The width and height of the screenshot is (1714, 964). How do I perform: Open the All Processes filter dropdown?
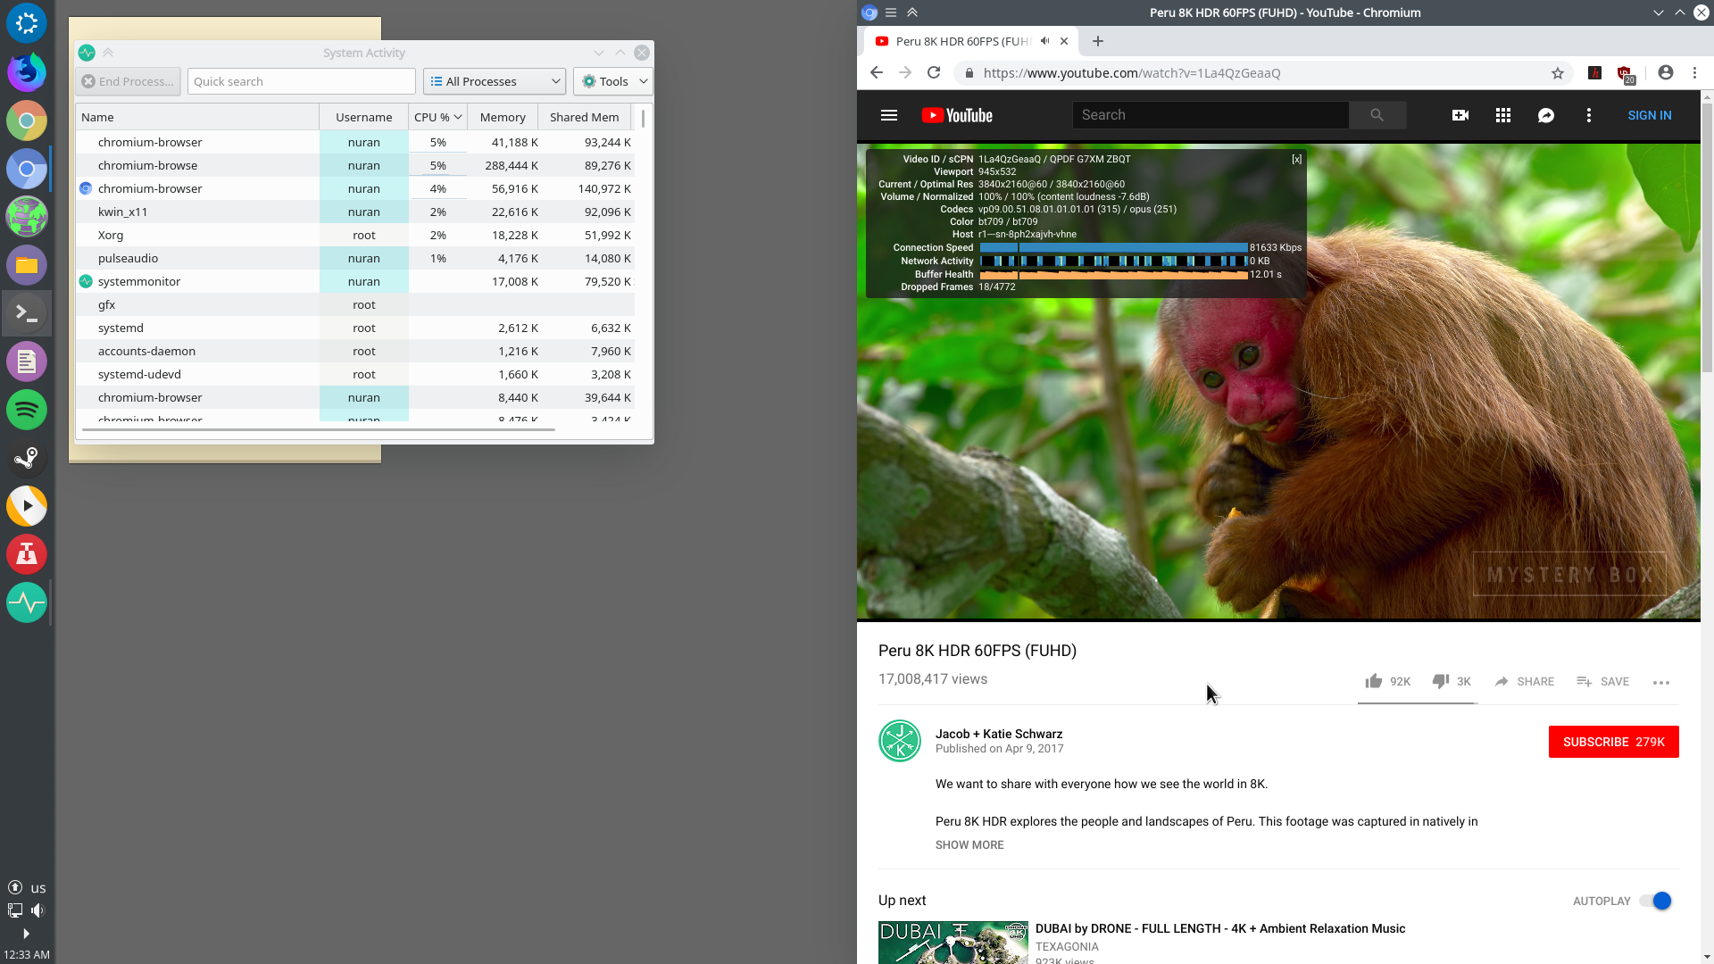(495, 81)
